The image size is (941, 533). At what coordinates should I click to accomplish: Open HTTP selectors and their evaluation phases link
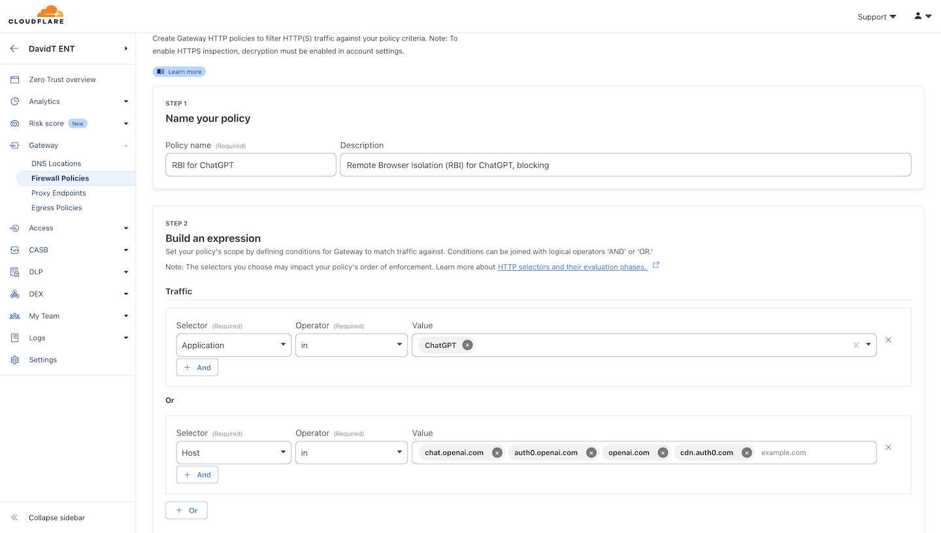coord(572,267)
